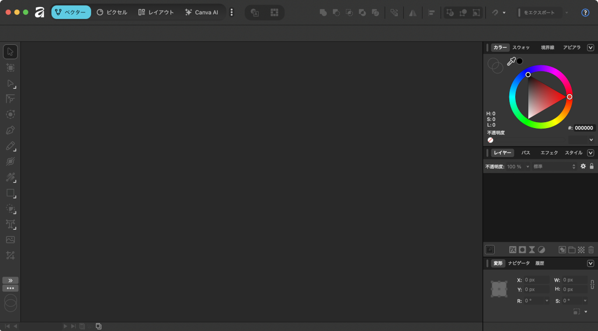This screenshot has height=331, width=598.
Task: Select the Place Image tool
Action: pos(10,240)
